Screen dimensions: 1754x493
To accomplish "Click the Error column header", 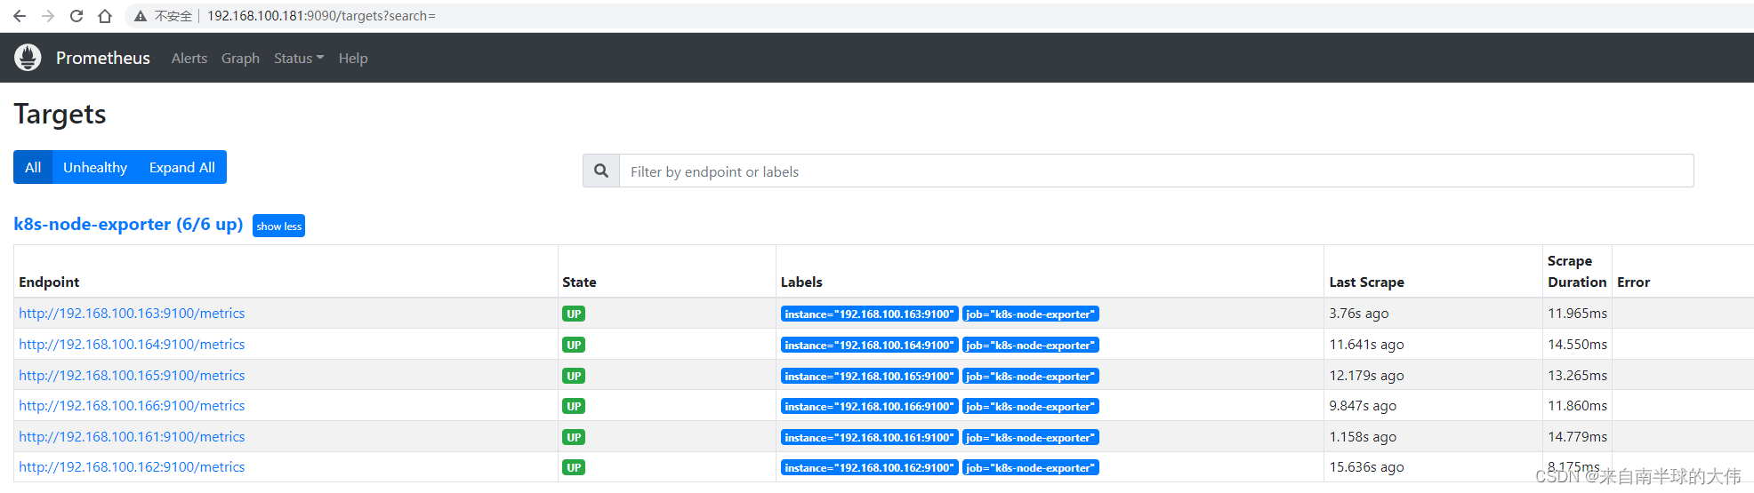I will pos(1633,282).
